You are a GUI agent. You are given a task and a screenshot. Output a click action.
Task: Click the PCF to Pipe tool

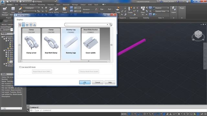coord(57,10)
